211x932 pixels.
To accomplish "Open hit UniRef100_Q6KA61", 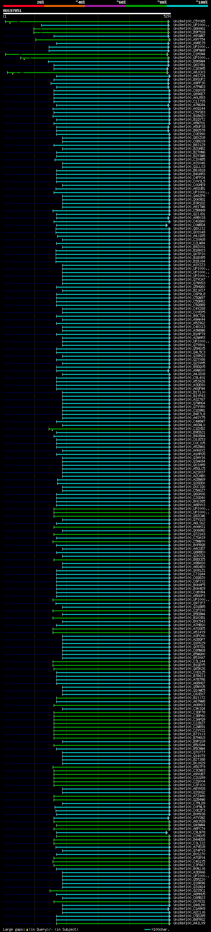I will [189, 28].
